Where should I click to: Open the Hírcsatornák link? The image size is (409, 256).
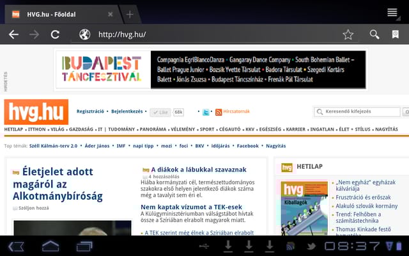(236, 111)
